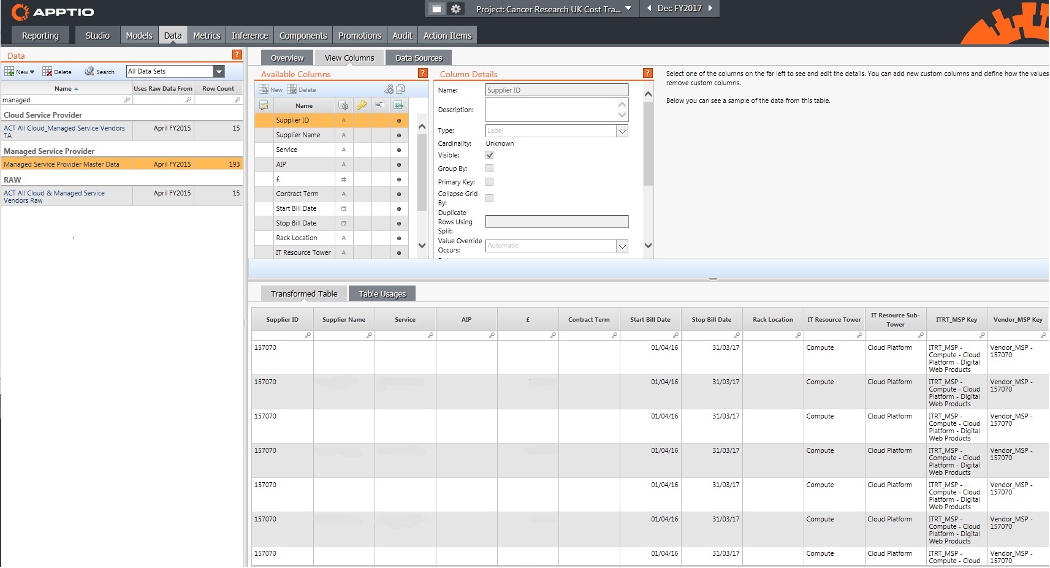Open the All Data Sets dropdown
Screen dimensions: 1050x568
click(x=219, y=72)
